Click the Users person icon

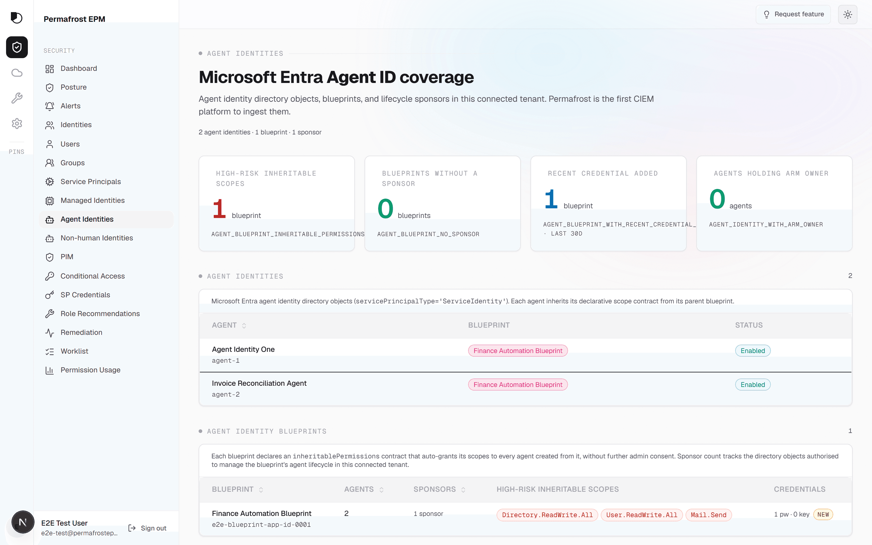point(50,144)
